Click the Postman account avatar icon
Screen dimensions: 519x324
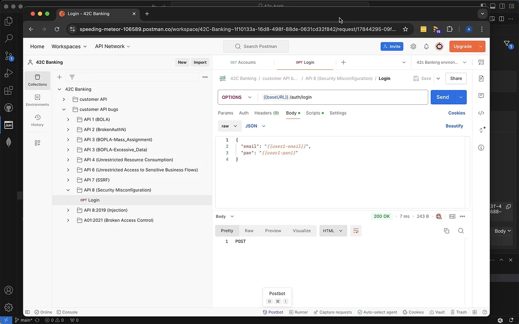439,47
